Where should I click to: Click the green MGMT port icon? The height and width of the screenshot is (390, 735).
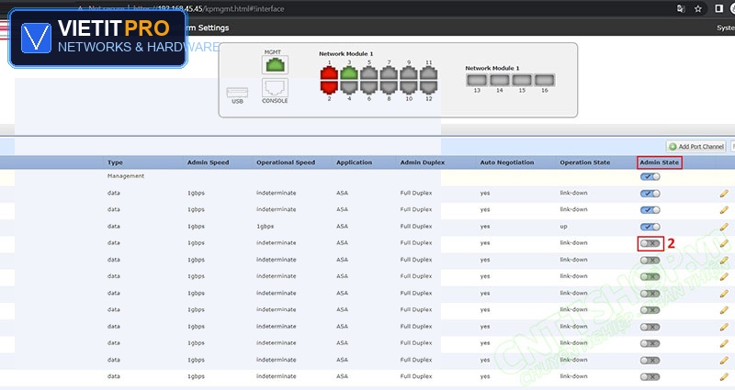coord(275,64)
